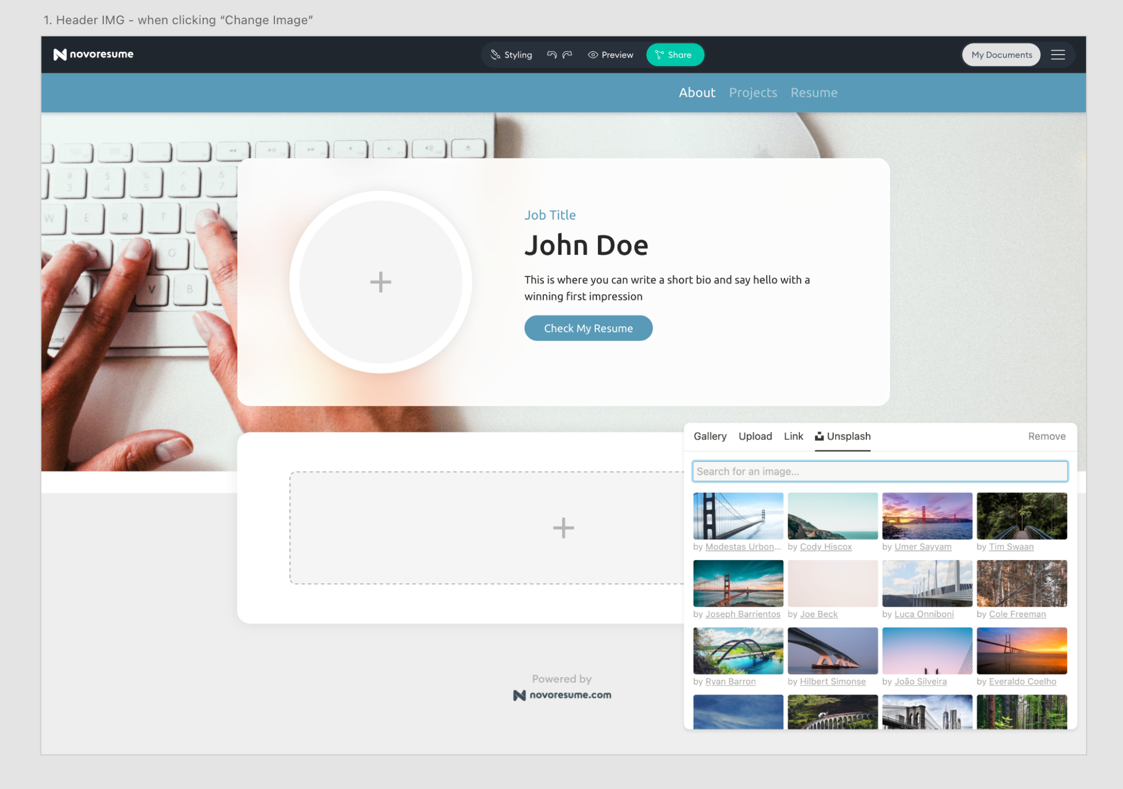Add profile photo via circle plus

pyautogui.click(x=380, y=282)
